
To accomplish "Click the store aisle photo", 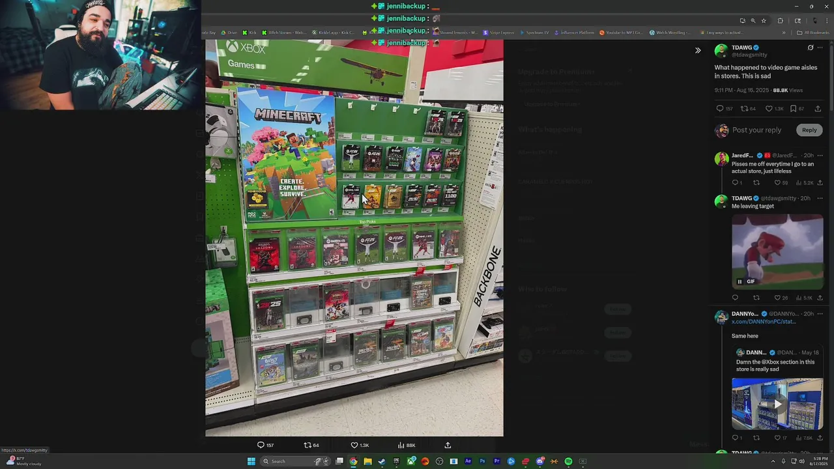I will (x=354, y=238).
